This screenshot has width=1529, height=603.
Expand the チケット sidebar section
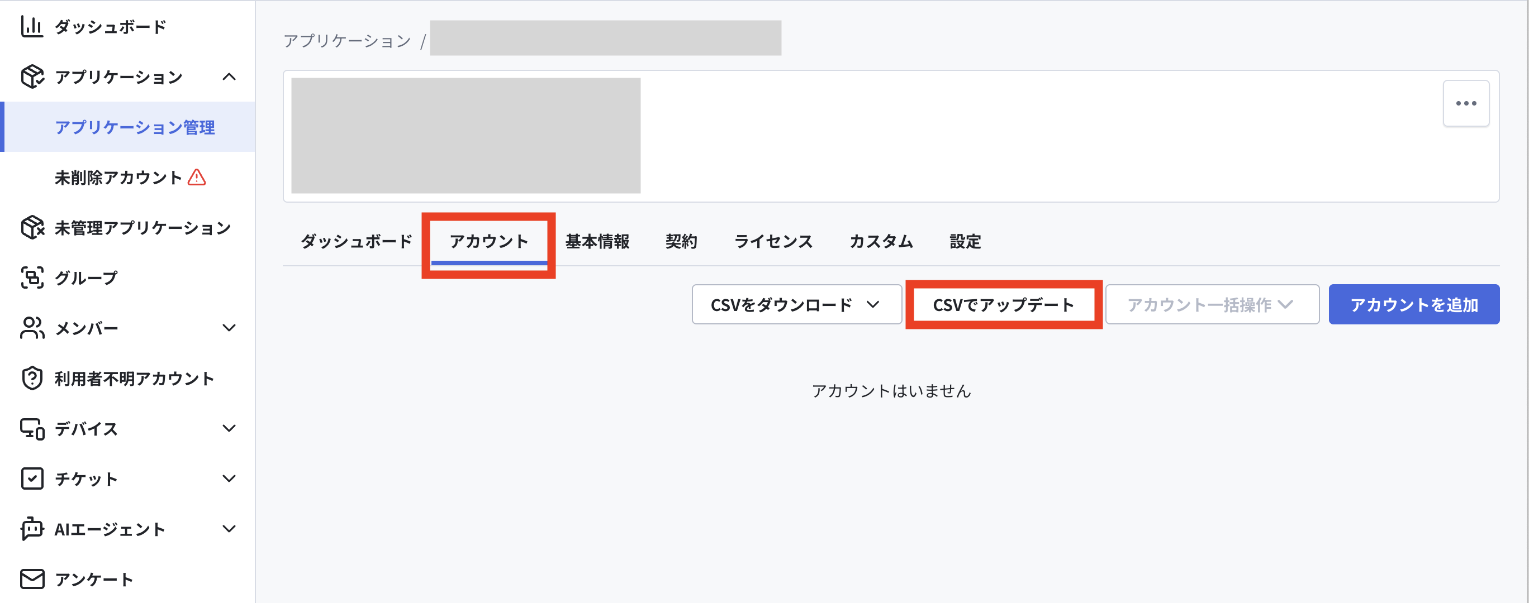229,478
